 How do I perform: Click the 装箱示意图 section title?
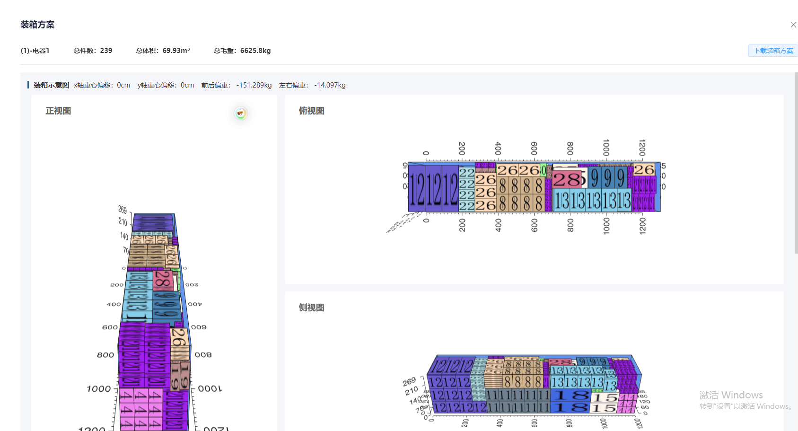pyautogui.click(x=51, y=85)
